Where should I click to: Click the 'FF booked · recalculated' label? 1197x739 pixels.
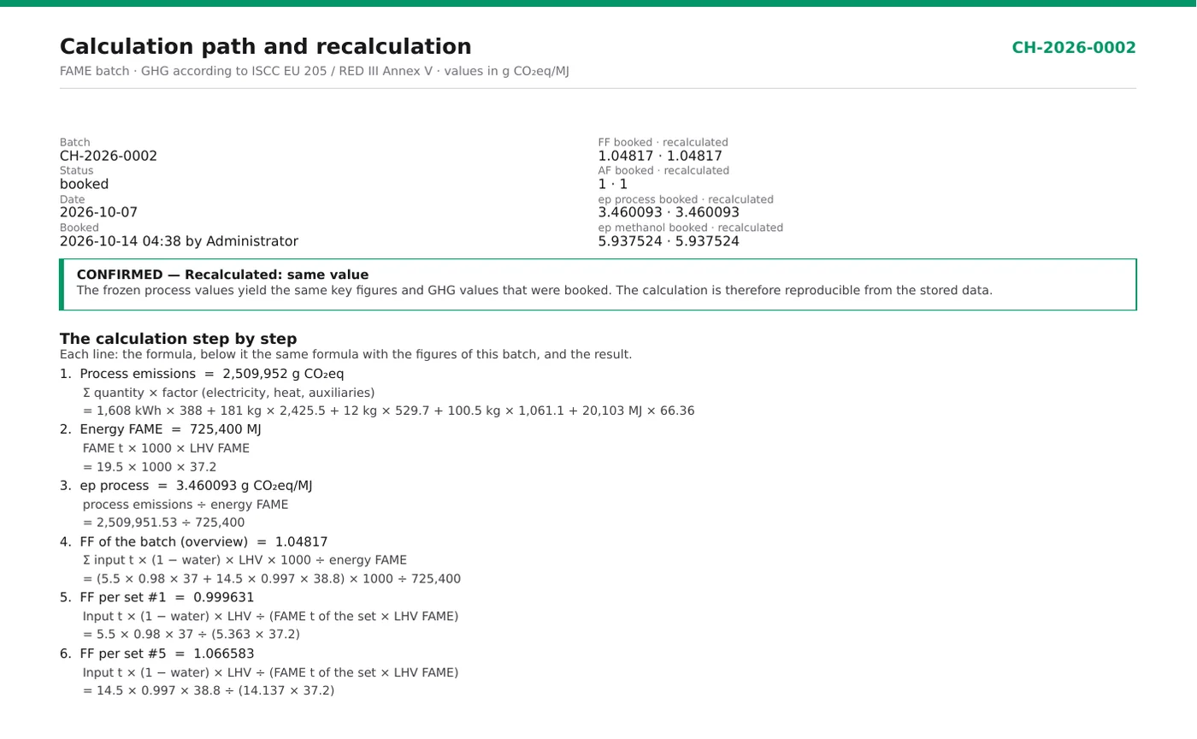[x=663, y=143]
